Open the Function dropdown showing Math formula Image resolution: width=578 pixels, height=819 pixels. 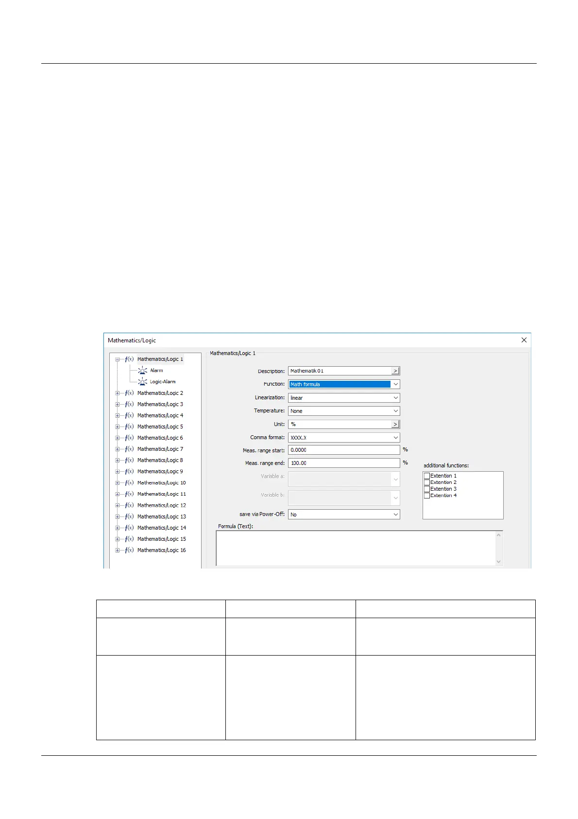(x=395, y=384)
